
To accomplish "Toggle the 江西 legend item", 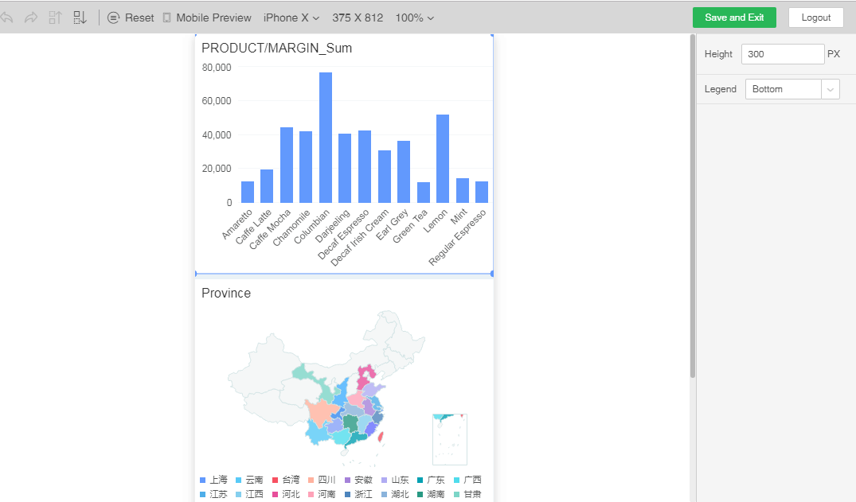I will [249, 494].
